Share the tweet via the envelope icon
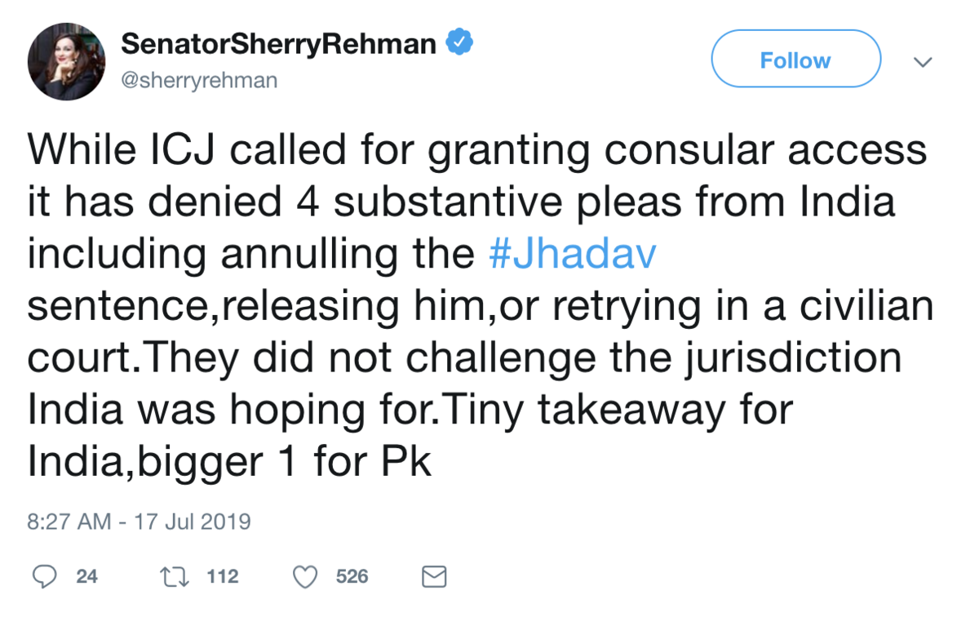 point(434,577)
